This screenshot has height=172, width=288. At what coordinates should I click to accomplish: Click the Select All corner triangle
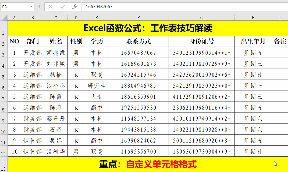coord(4,18)
